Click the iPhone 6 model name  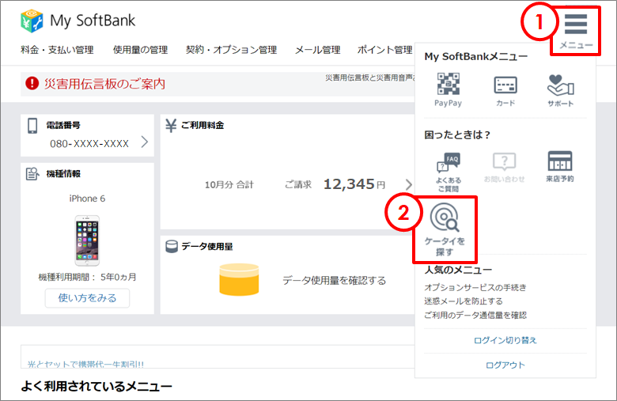click(x=87, y=199)
